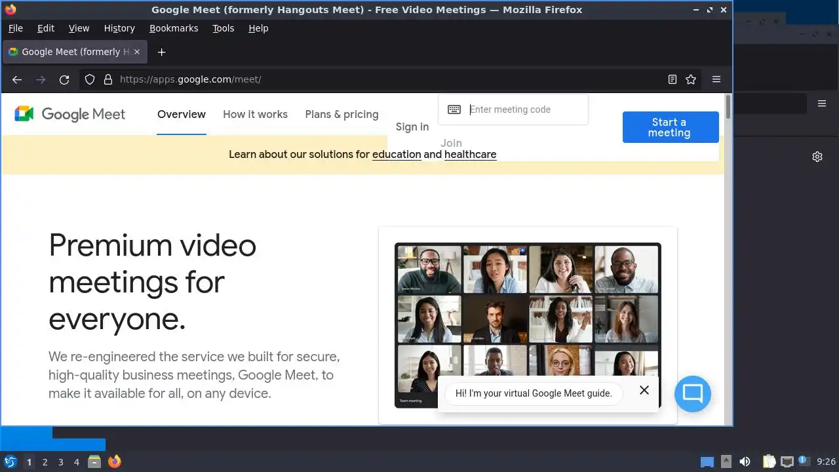Click the page vertical scrollbar thumb

pos(728,107)
